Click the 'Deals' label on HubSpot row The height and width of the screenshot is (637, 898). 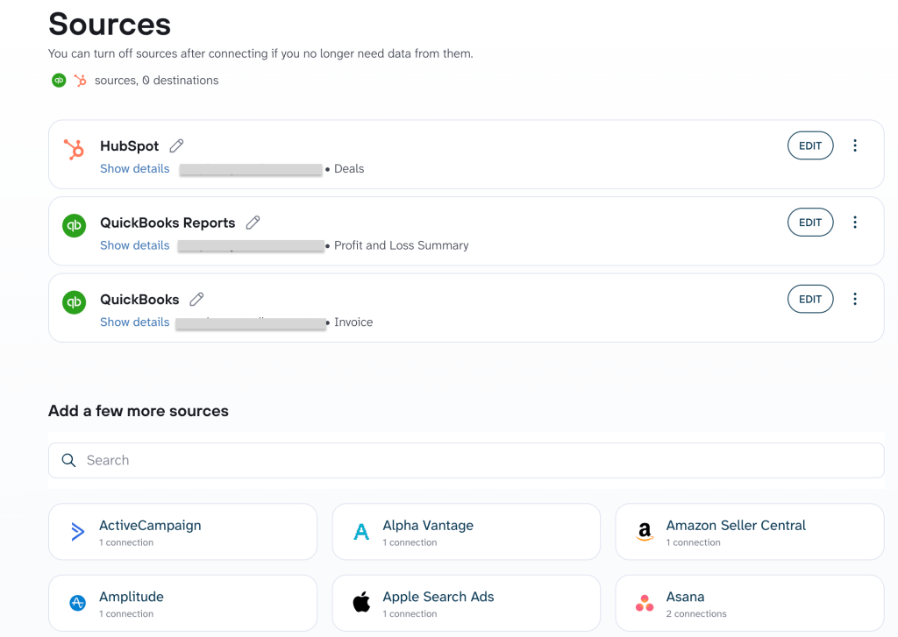click(349, 169)
